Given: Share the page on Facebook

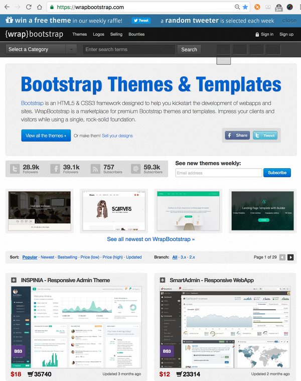Looking at the screenshot, I should pos(237,136).
